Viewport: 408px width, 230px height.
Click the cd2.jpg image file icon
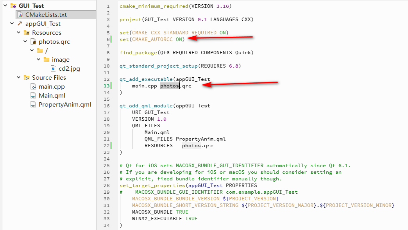(53, 69)
